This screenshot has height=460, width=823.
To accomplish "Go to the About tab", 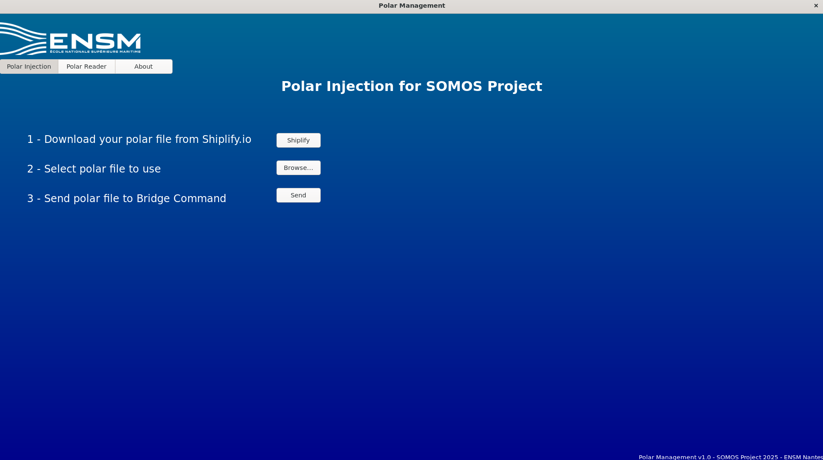I will point(143,67).
